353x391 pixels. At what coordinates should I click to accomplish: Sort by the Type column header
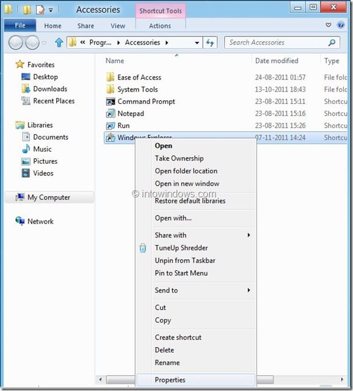click(332, 61)
